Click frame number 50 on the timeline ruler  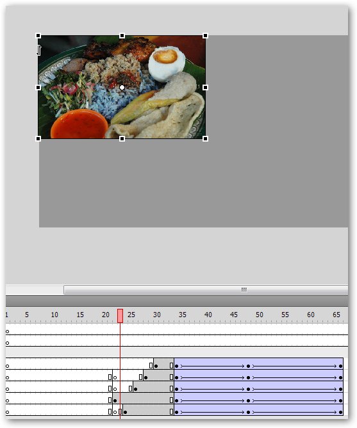[x=260, y=315]
